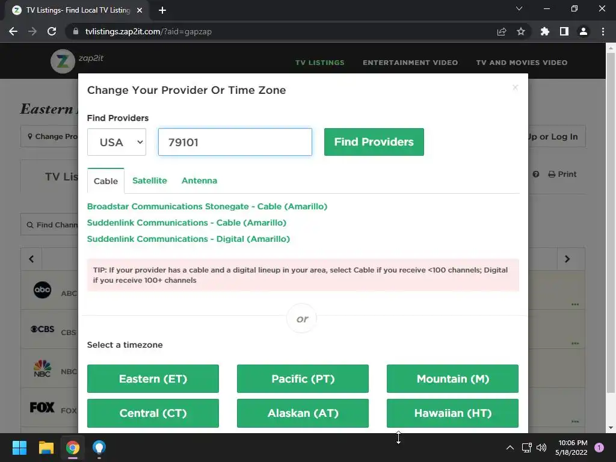
Task: Click the Chrome taskbar icon
Action: pos(73,448)
